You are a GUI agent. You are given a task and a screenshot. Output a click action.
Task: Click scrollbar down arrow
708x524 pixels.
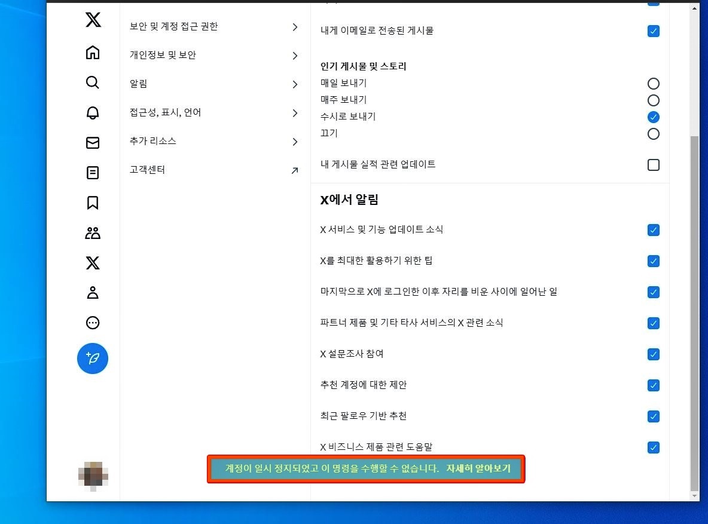694,496
